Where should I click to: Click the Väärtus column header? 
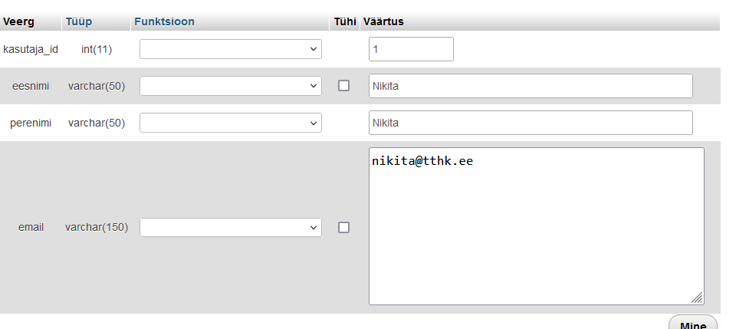[383, 21]
